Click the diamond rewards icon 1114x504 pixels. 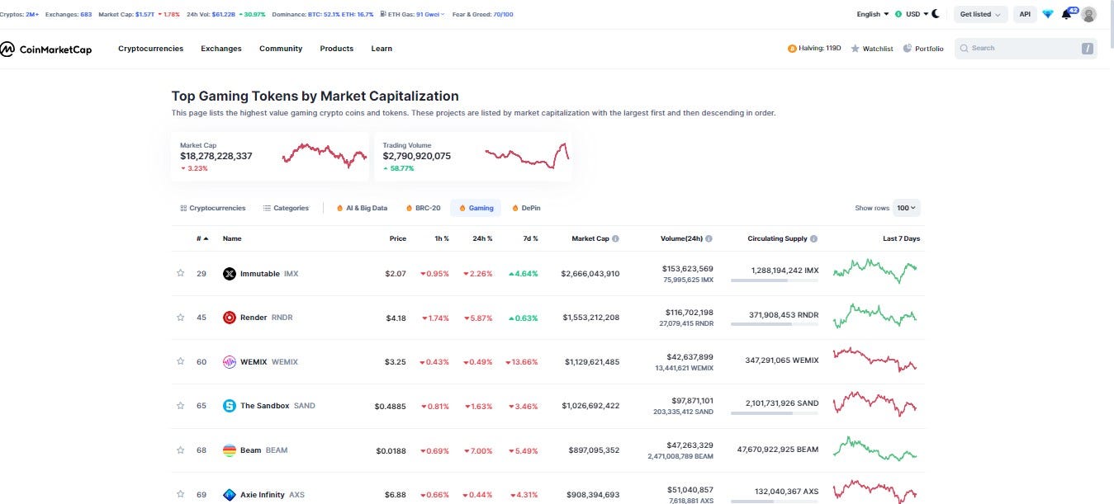click(1047, 14)
